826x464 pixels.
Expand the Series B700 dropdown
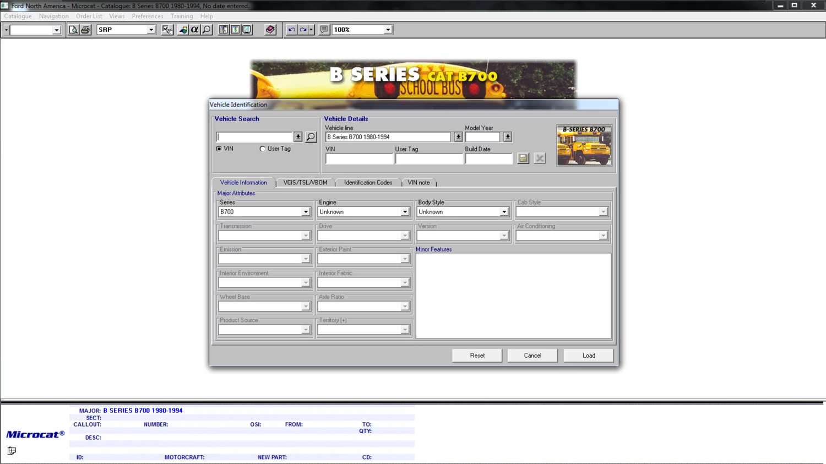coord(306,212)
